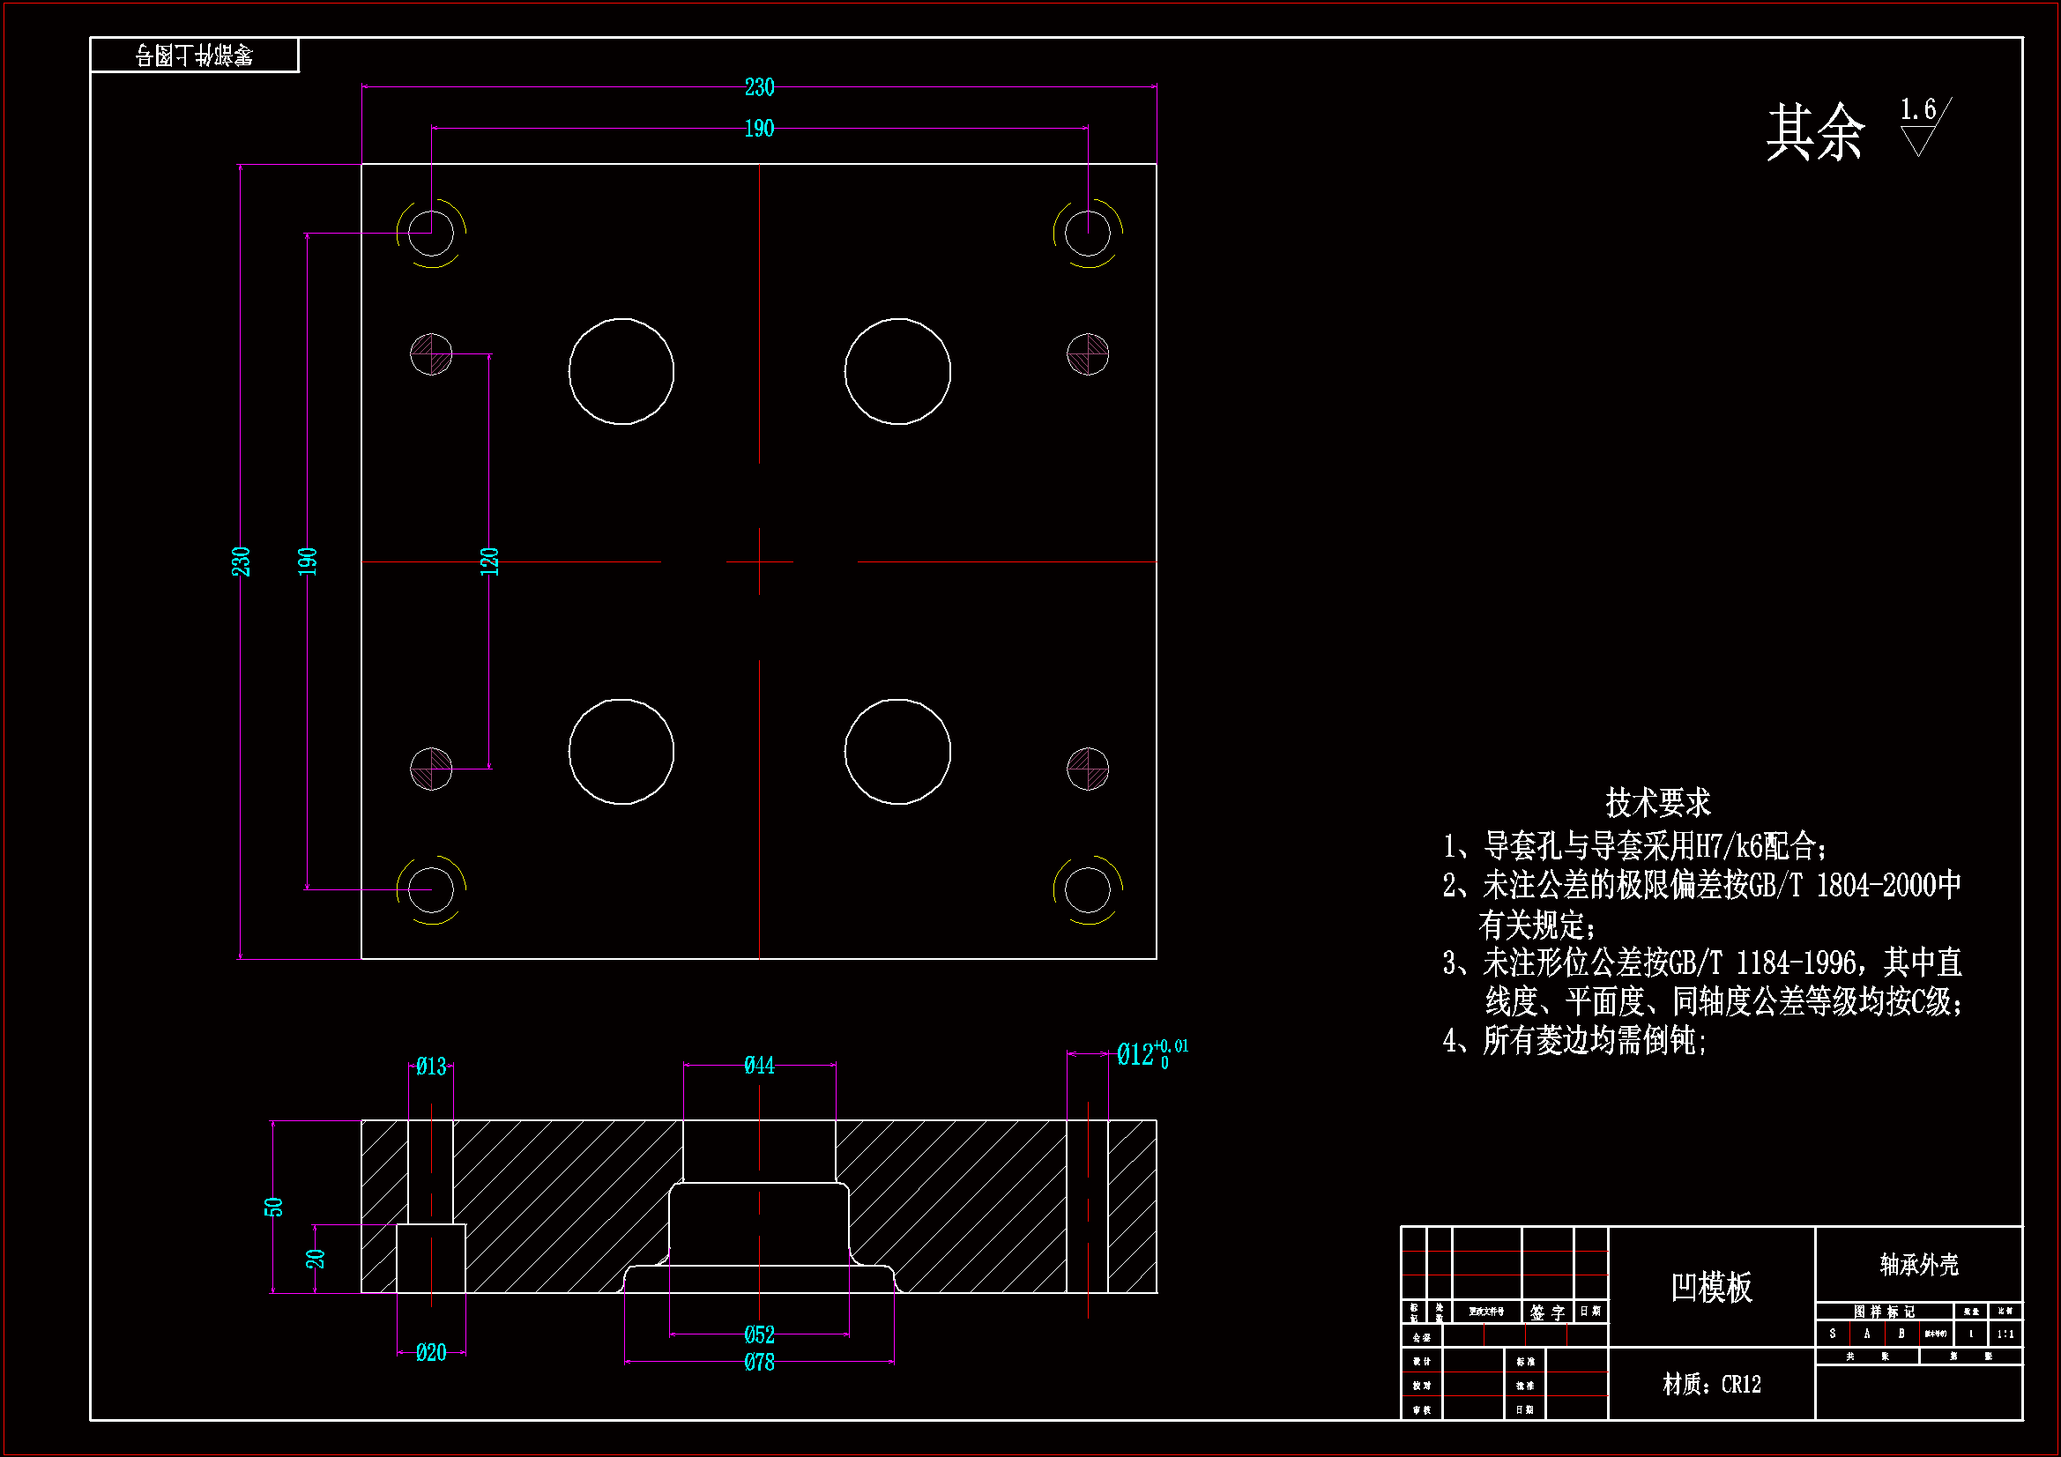Screen dimensions: 2061x1457
Task: Select the lower-right large cavity circle
Action: [x=897, y=752]
